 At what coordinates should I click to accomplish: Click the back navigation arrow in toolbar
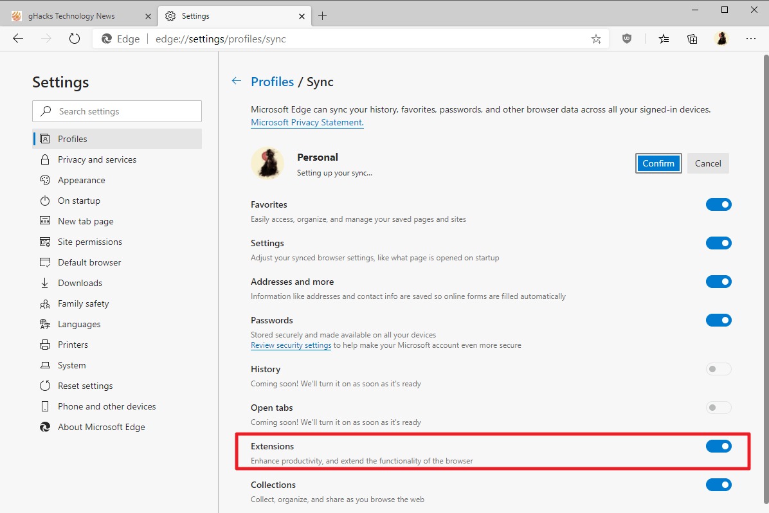[18, 39]
